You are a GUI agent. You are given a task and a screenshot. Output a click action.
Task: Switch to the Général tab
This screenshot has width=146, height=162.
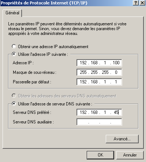pos(12,13)
